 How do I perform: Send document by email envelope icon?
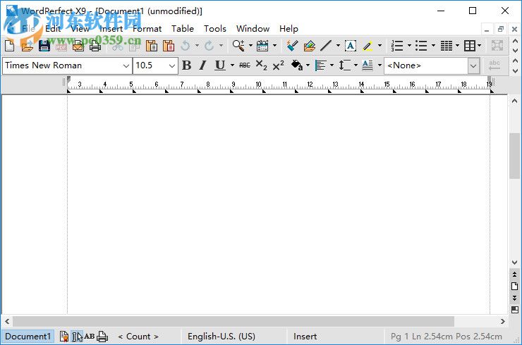coord(78,46)
